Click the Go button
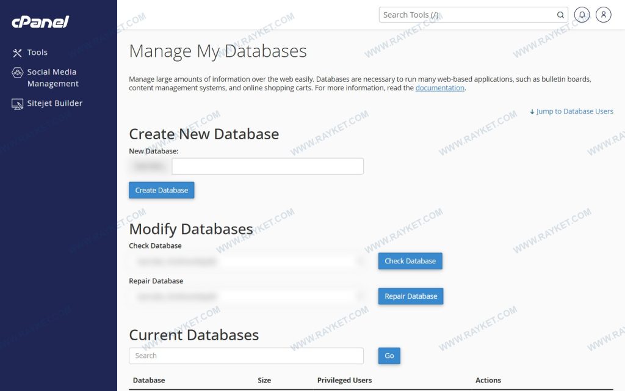This screenshot has height=391, width=625. [x=389, y=356]
